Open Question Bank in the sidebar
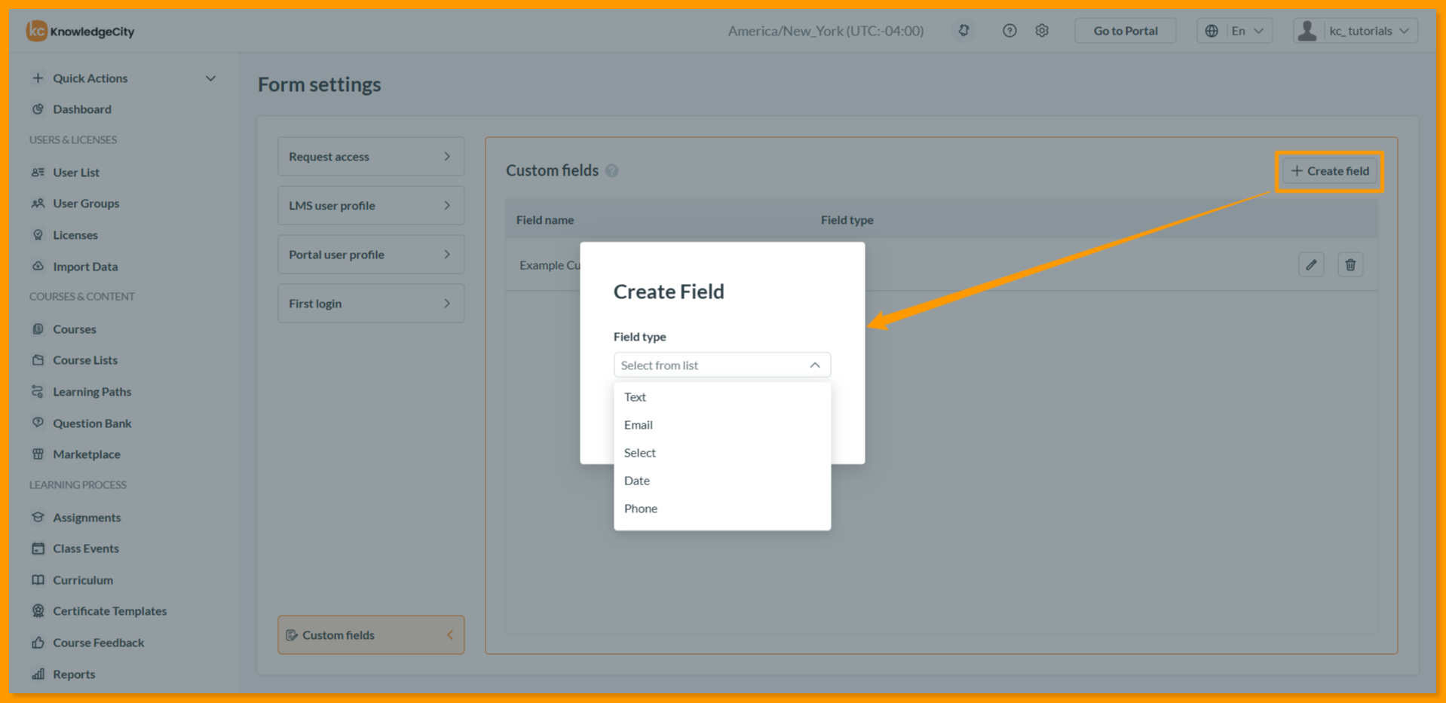 (92, 423)
